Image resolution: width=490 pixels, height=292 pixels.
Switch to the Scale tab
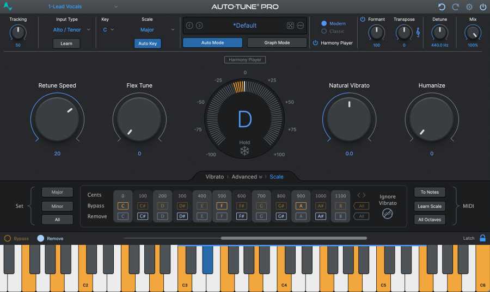pyautogui.click(x=276, y=177)
